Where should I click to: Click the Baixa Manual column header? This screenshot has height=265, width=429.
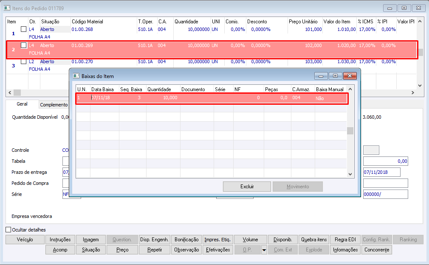330,89
